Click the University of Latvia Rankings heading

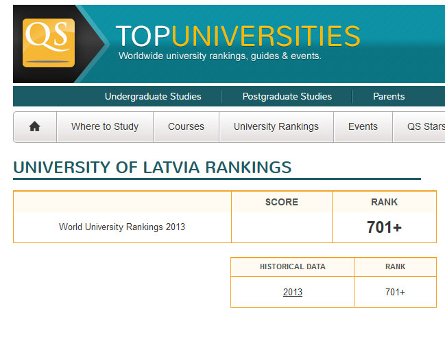(x=152, y=168)
